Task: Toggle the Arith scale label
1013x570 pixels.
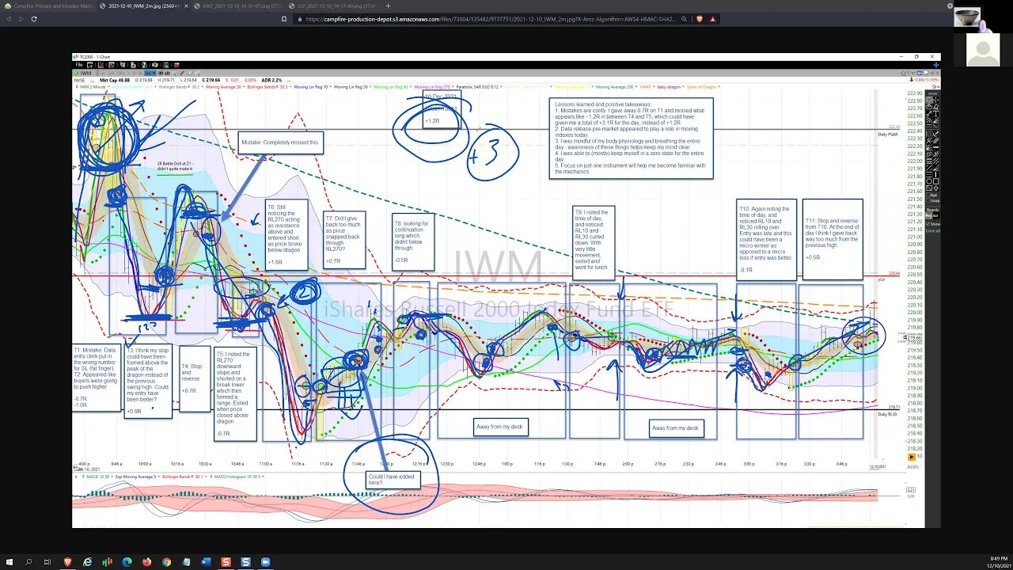Action: tap(912, 466)
